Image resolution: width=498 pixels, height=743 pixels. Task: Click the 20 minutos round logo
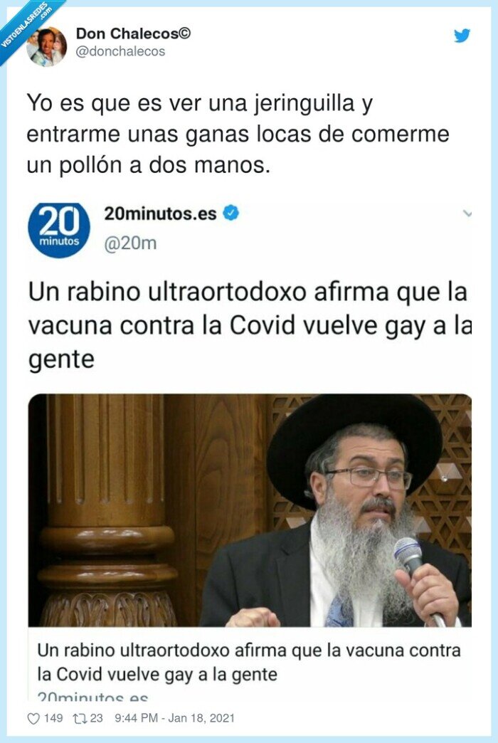coord(59,231)
